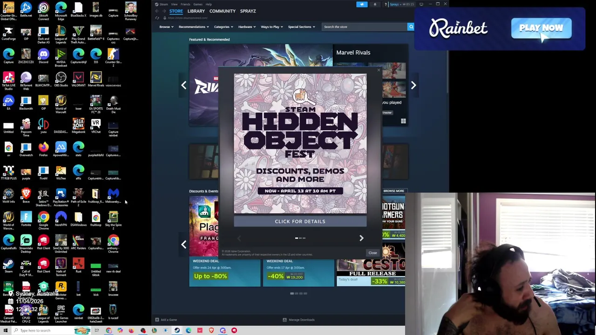Screen dimensions: 596x335
Task: Launch Marvel Rivals from the desktop
Action: (96, 80)
